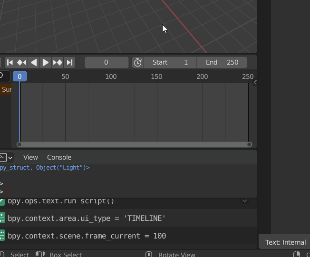Screen dimensions: 310x257
Task: Select the frame_current = 100 log line
Action: pyautogui.click(x=128, y=236)
